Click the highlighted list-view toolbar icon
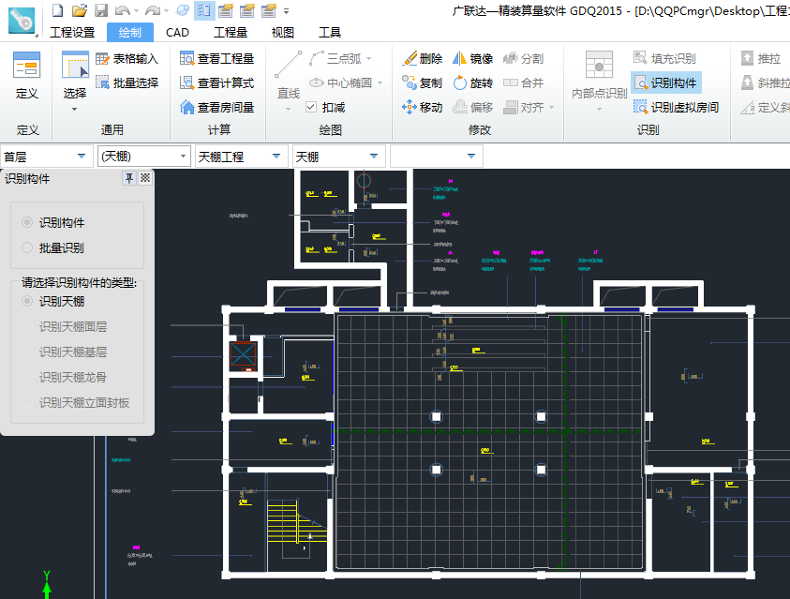790x599 pixels. (204, 10)
